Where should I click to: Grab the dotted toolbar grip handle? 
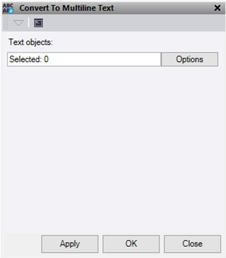6,23
